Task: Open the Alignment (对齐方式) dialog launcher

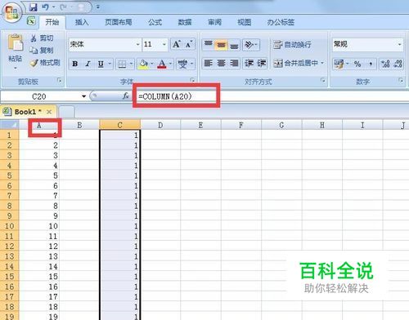Action: [x=323, y=80]
